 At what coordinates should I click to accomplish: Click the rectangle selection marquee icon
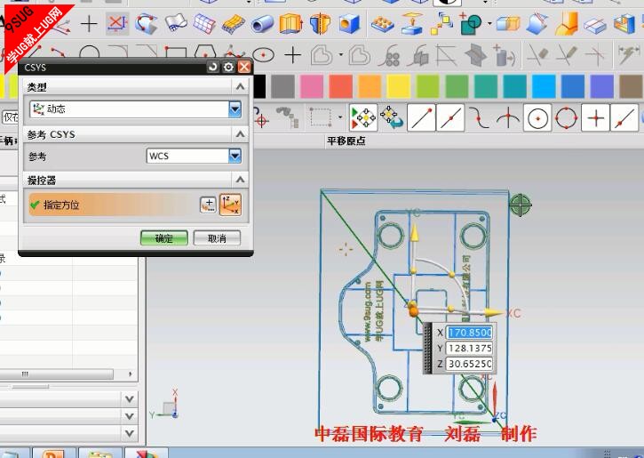[x=321, y=117]
